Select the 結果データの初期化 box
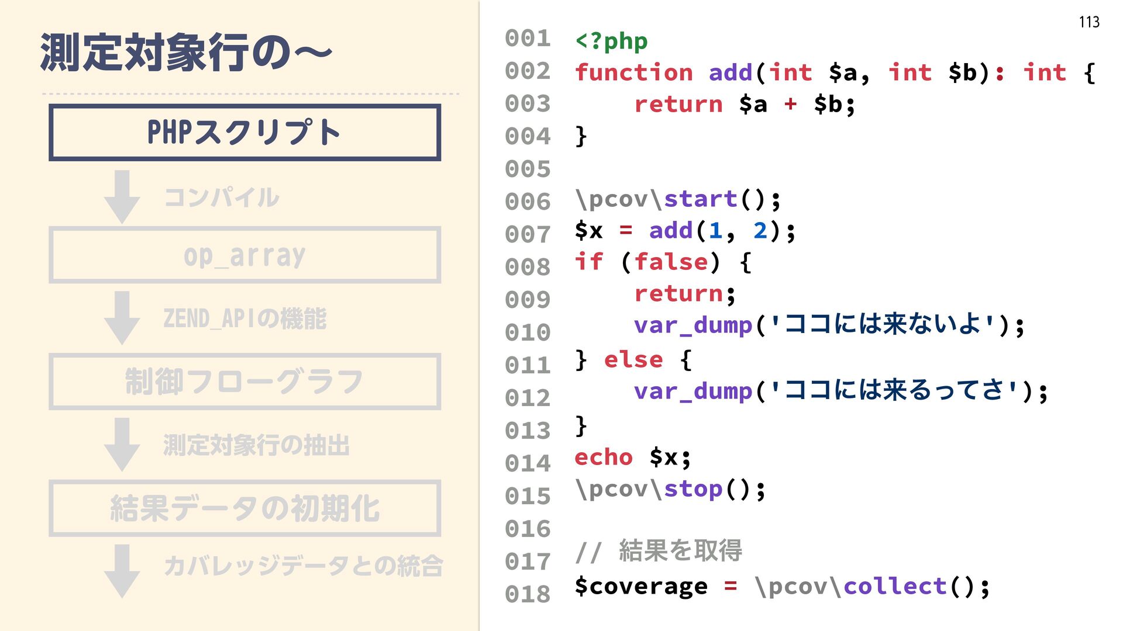 pos(244,508)
